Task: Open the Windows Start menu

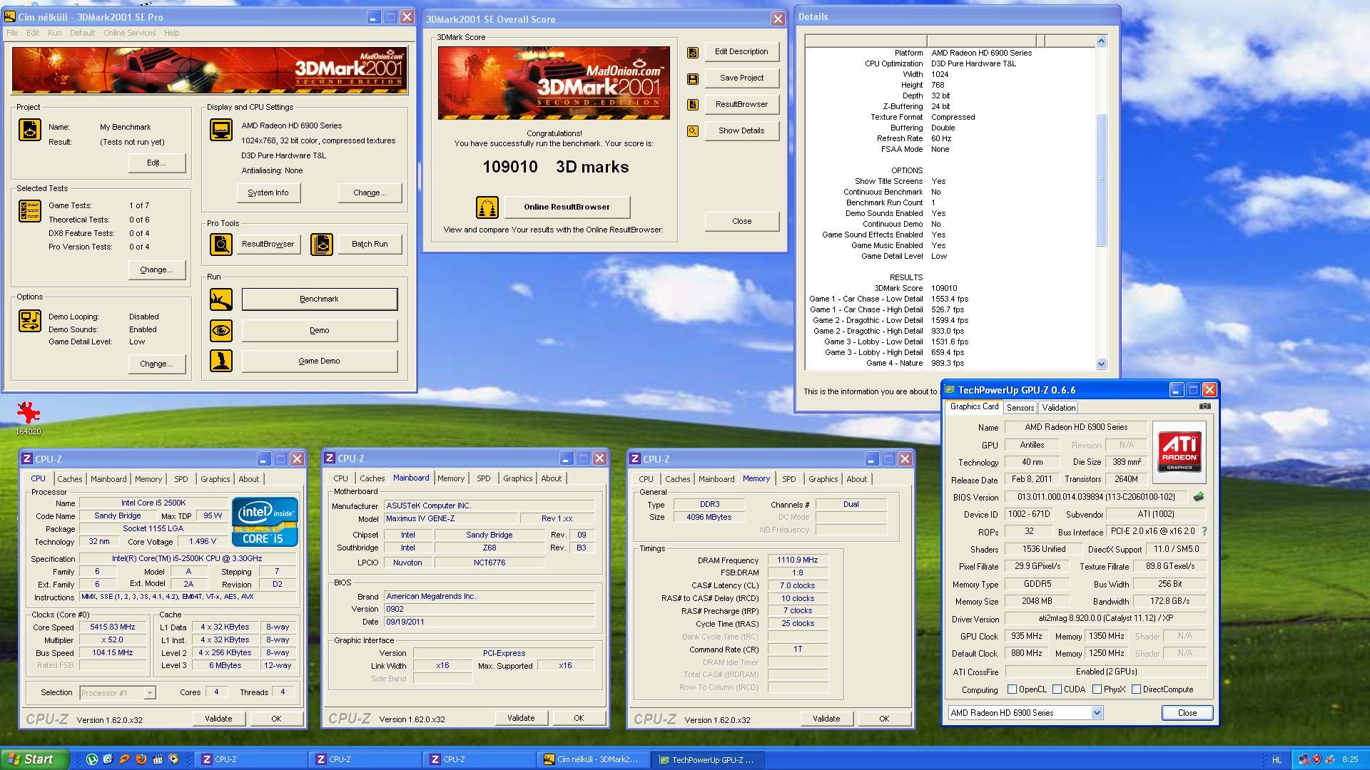Action: 35,759
